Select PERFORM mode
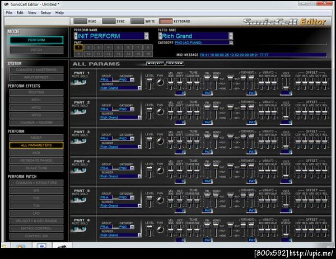Image resolution: width=336 pixels, height=259 pixels. (36, 40)
